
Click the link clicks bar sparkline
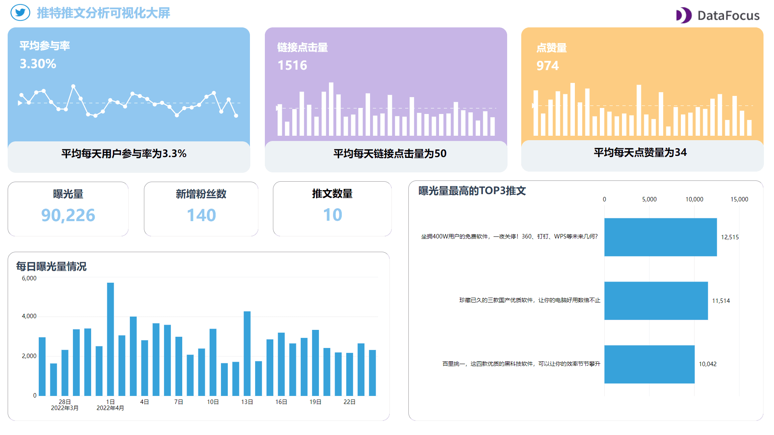[386, 109]
